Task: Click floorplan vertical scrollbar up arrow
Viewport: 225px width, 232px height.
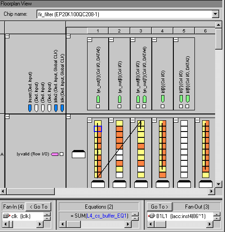Action: [x=218, y=25]
